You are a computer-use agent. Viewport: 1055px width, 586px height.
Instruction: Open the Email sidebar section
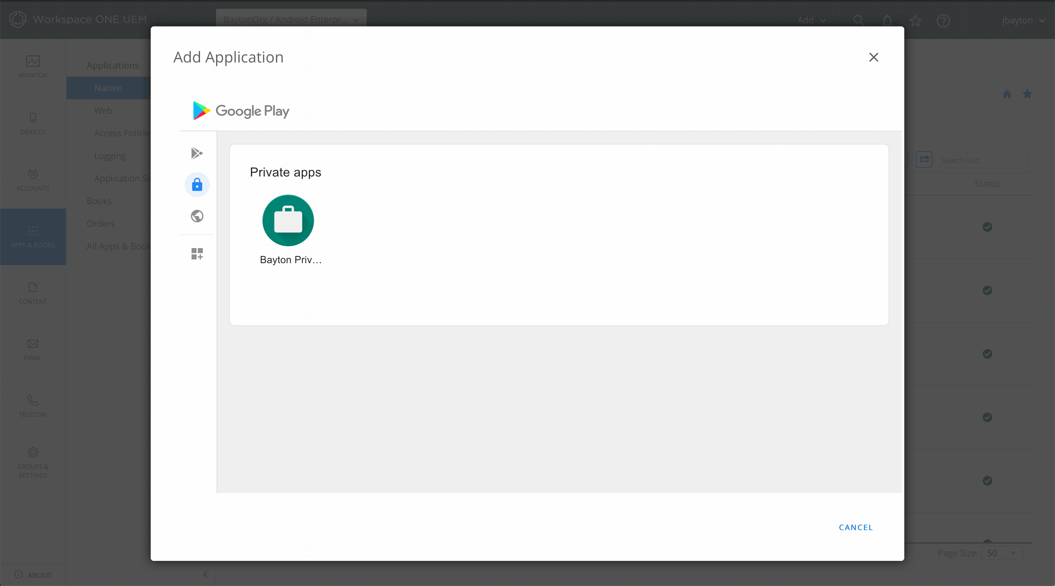pos(33,349)
